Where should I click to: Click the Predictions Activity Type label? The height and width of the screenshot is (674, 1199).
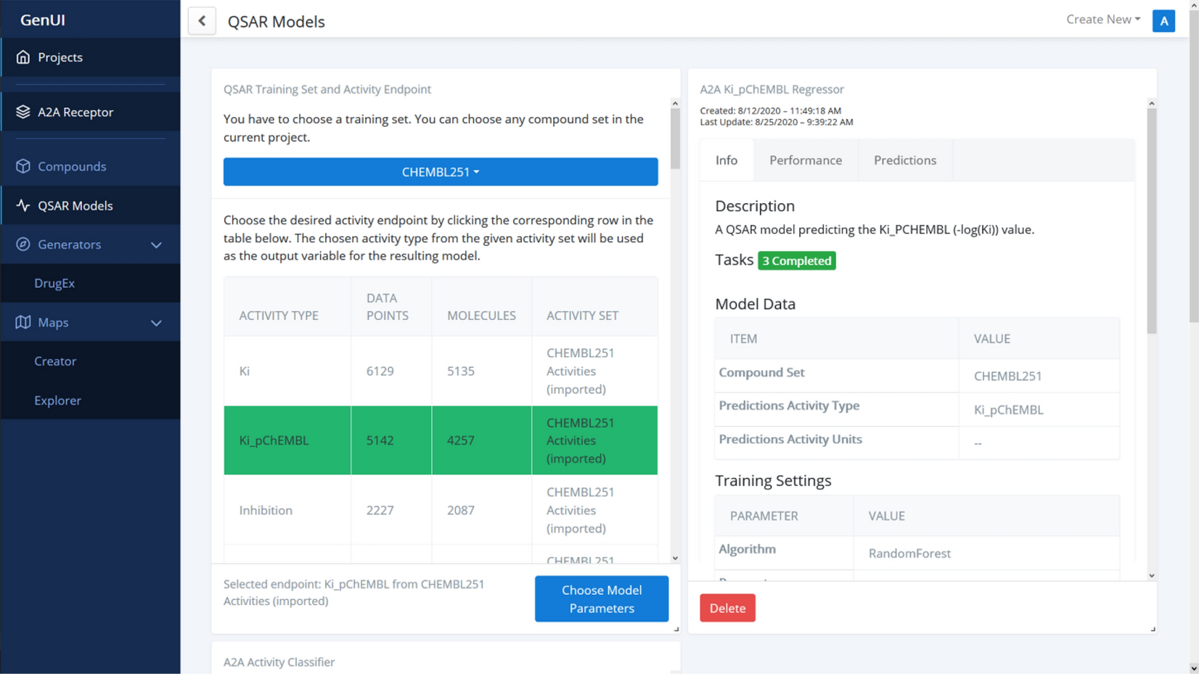[x=789, y=406]
